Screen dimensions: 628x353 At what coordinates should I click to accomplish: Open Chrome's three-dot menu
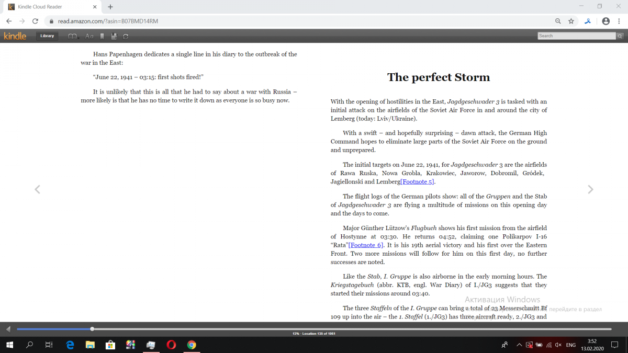click(619, 21)
